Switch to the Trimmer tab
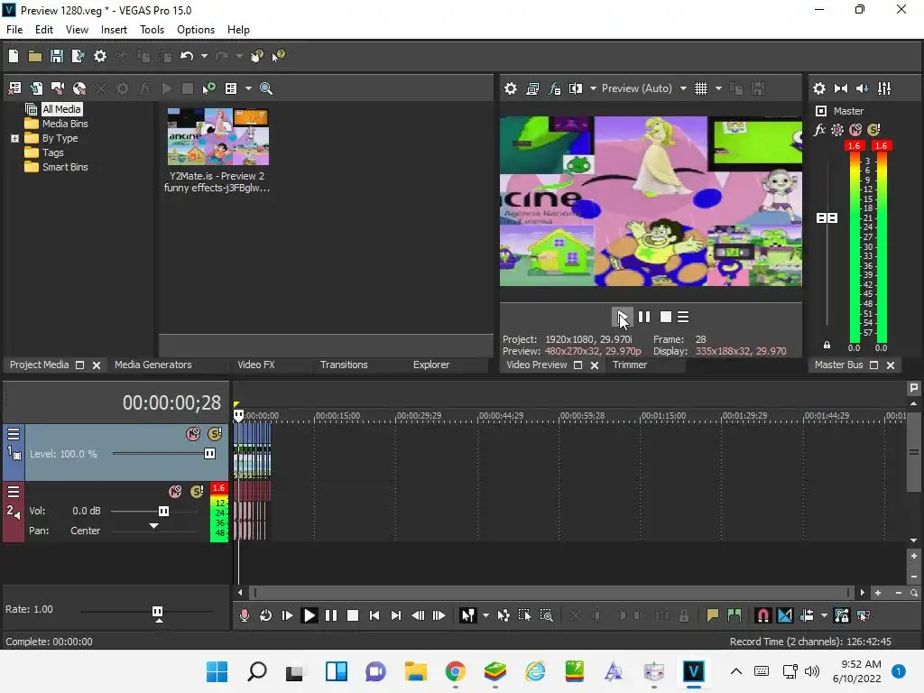The image size is (924, 693). tap(629, 365)
